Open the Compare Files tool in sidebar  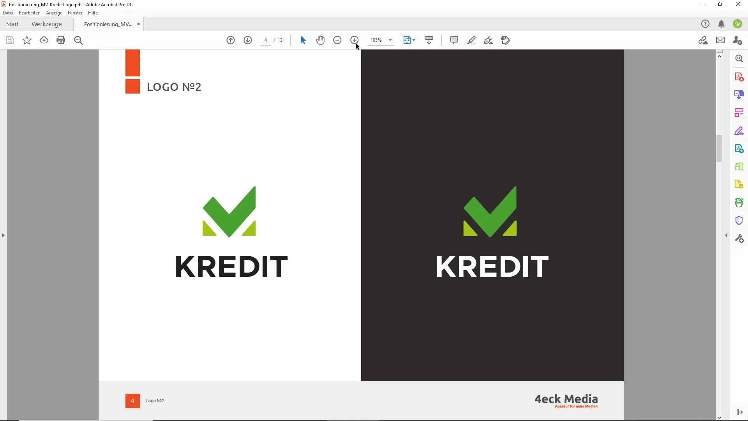(x=739, y=166)
